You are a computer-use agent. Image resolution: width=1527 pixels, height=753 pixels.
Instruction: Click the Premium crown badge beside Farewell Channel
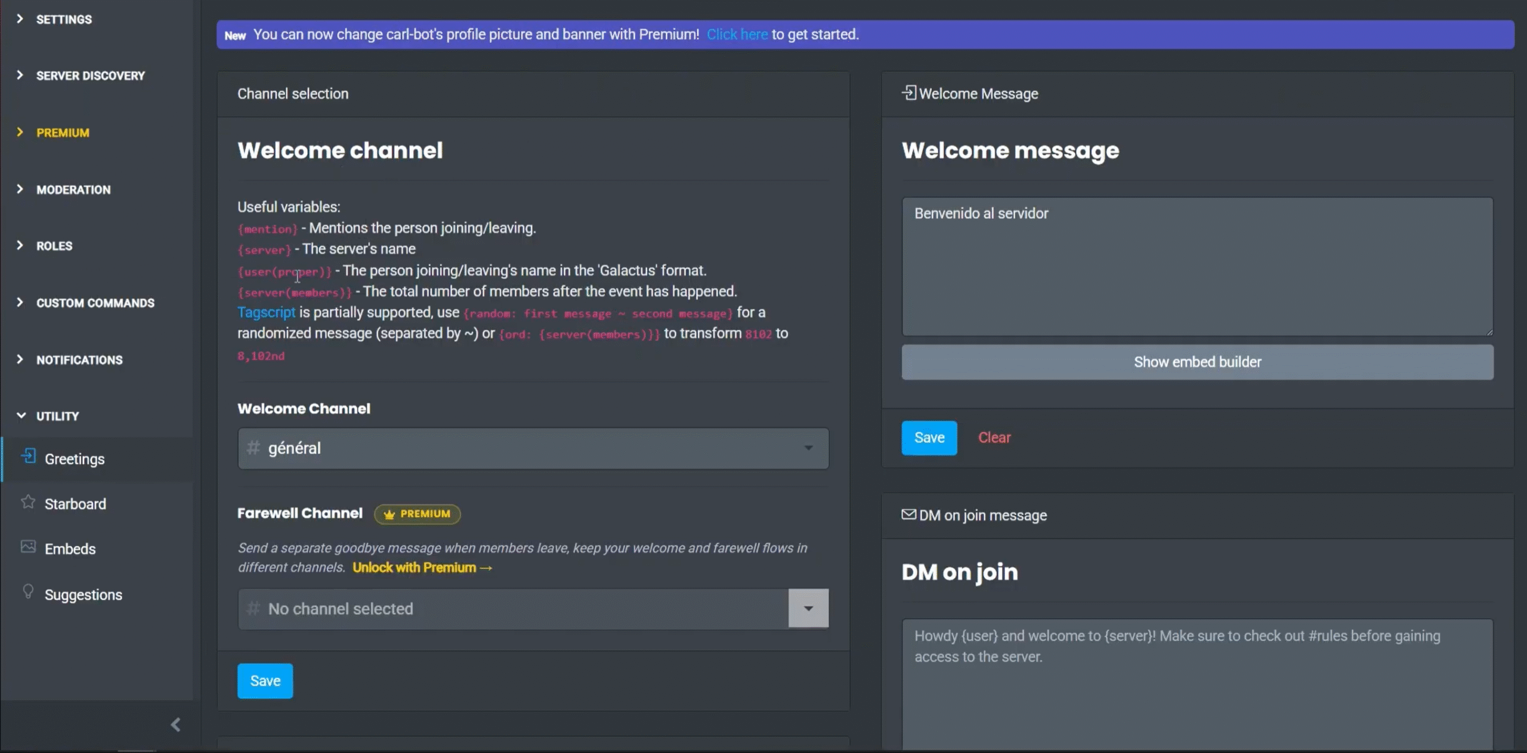[417, 514]
